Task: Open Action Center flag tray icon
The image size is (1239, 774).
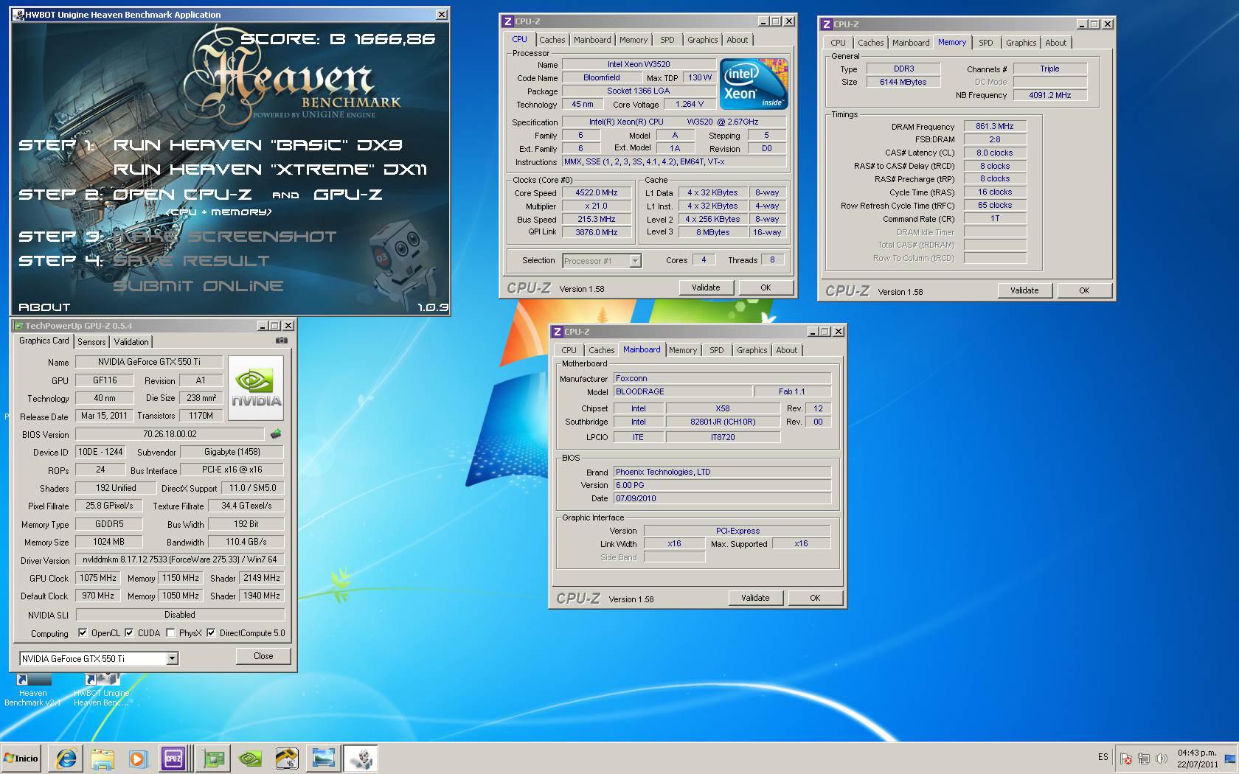Action: coord(1125,758)
